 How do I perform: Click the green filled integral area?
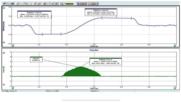coord(81,72)
